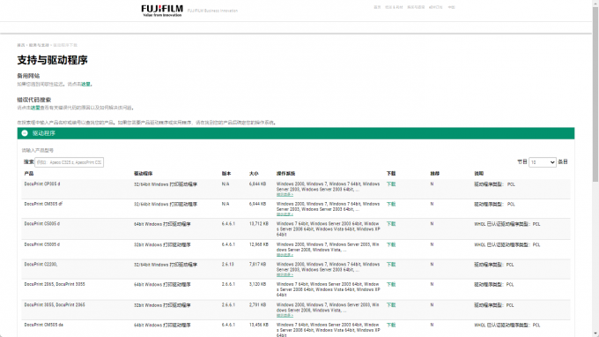The image size is (599, 337).
Task: Click the FUJIFILM logo
Action: click(162, 11)
